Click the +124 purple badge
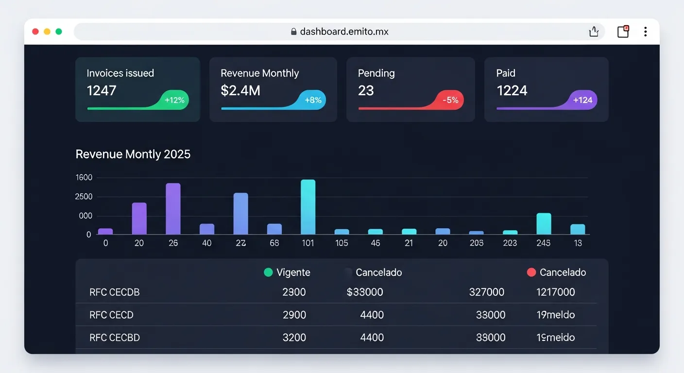 coord(582,100)
